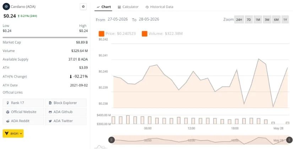
Task: Toggle the Price series orange legend swatch
Action: (102, 34)
